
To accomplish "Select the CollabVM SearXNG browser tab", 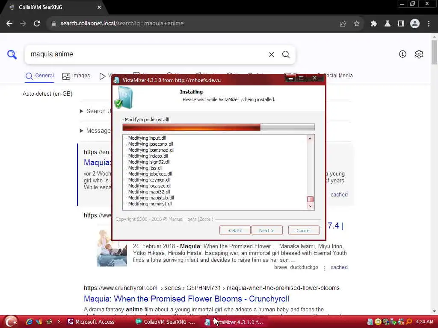I will pos(53,8).
